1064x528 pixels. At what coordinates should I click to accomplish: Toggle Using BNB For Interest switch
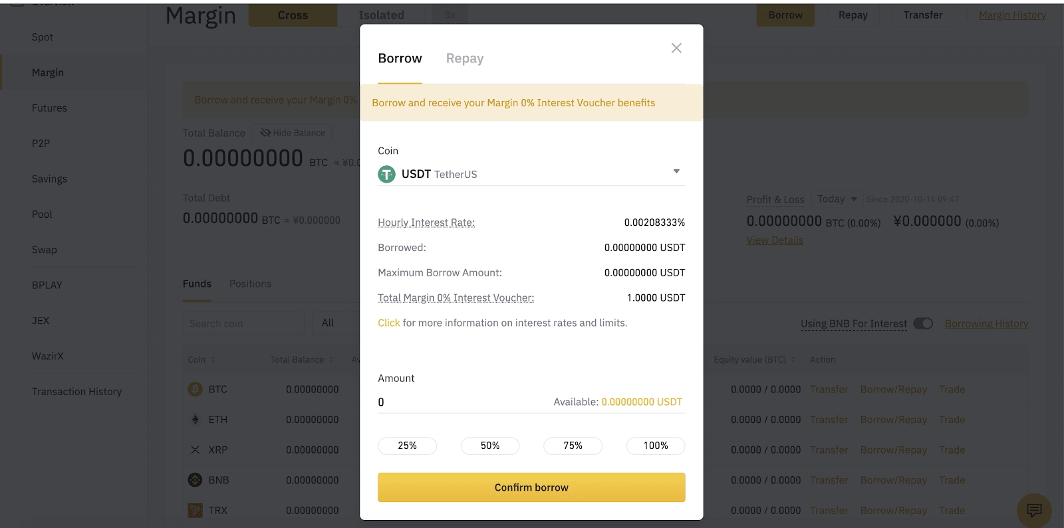922,323
